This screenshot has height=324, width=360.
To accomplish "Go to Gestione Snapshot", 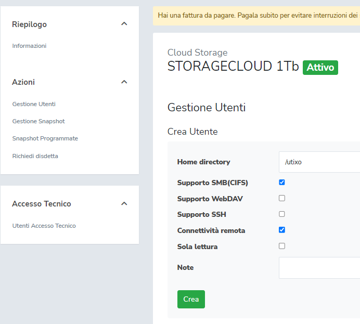I will [38, 121].
